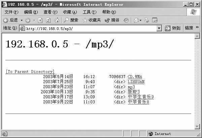Open the Search (搜索) toolbar button
Viewport: 202px width, 138px height.
(71, 20)
